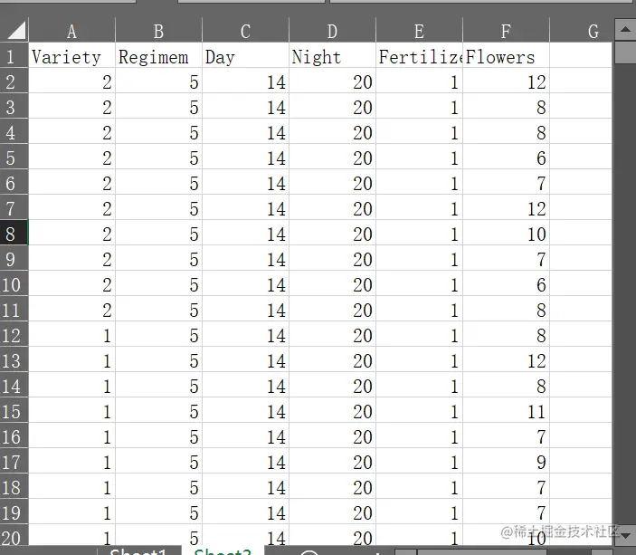The image size is (636, 555).
Task: Select cell A11 containing 2
Action: [x=71, y=309]
